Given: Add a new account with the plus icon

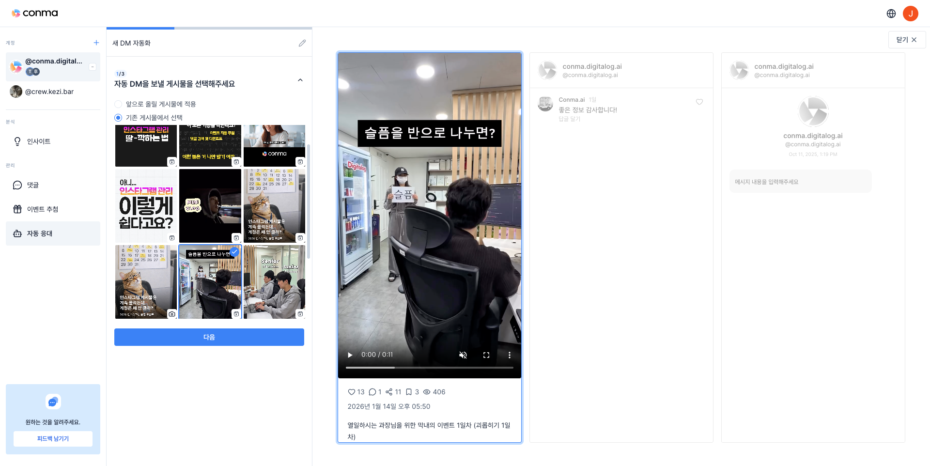Looking at the screenshot, I should [96, 43].
